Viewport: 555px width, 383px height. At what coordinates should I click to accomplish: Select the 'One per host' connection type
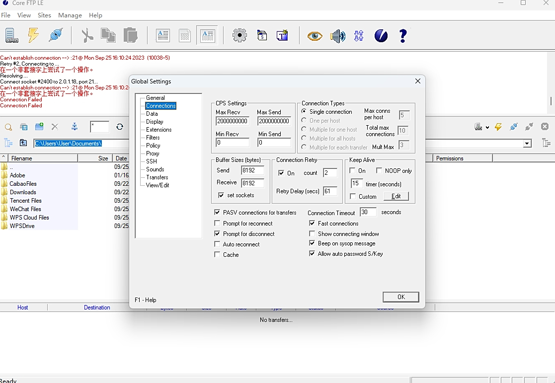pos(303,120)
